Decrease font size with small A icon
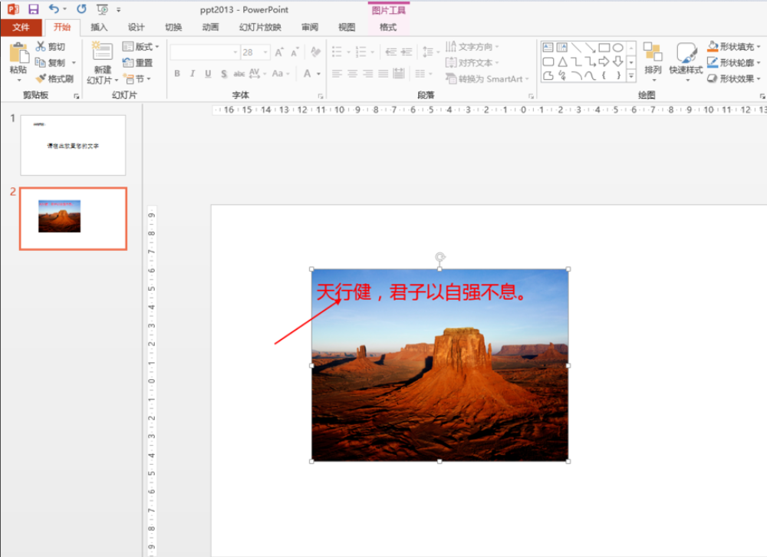The width and height of the screenshot is (767, 557). (x=295, y=52)
